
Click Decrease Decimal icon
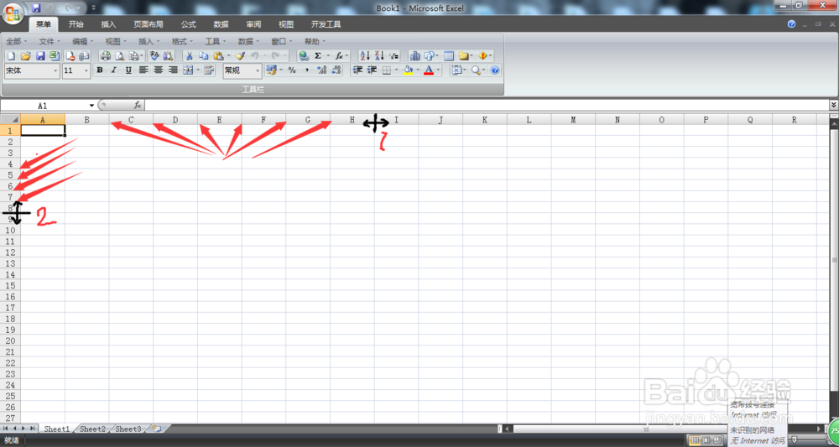(x=336, y=70)
